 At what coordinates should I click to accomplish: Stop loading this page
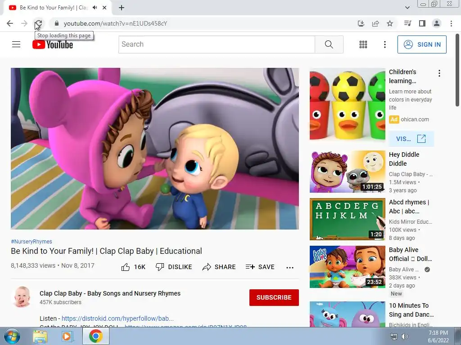39,23
